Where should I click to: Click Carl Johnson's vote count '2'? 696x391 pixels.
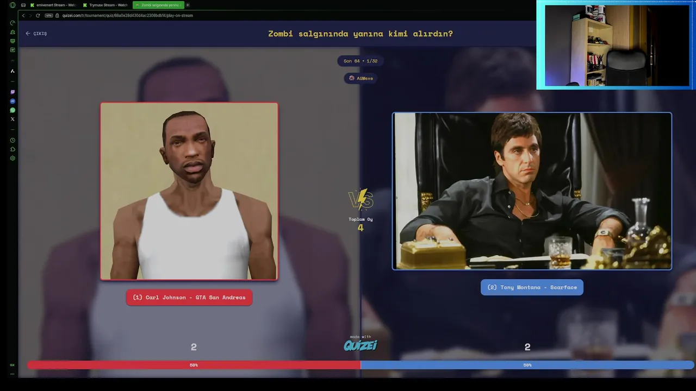pyautogui.click(x=194, y=347)
